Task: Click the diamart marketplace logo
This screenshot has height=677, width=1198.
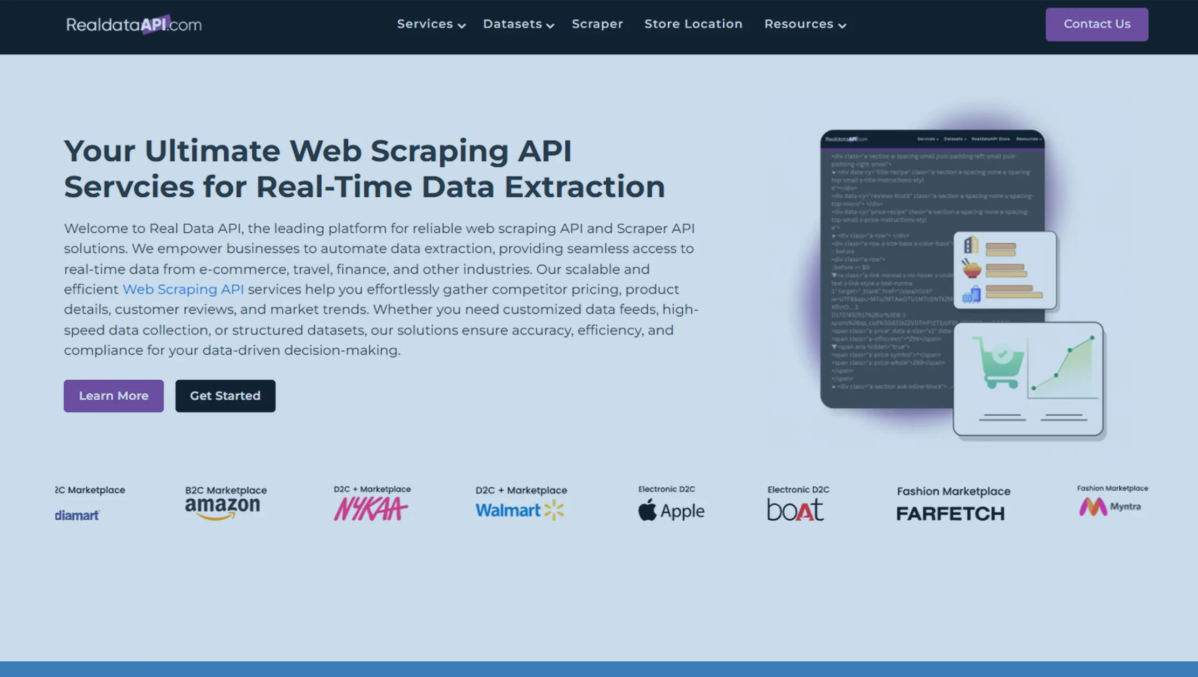Action: [x=77, y=514]
